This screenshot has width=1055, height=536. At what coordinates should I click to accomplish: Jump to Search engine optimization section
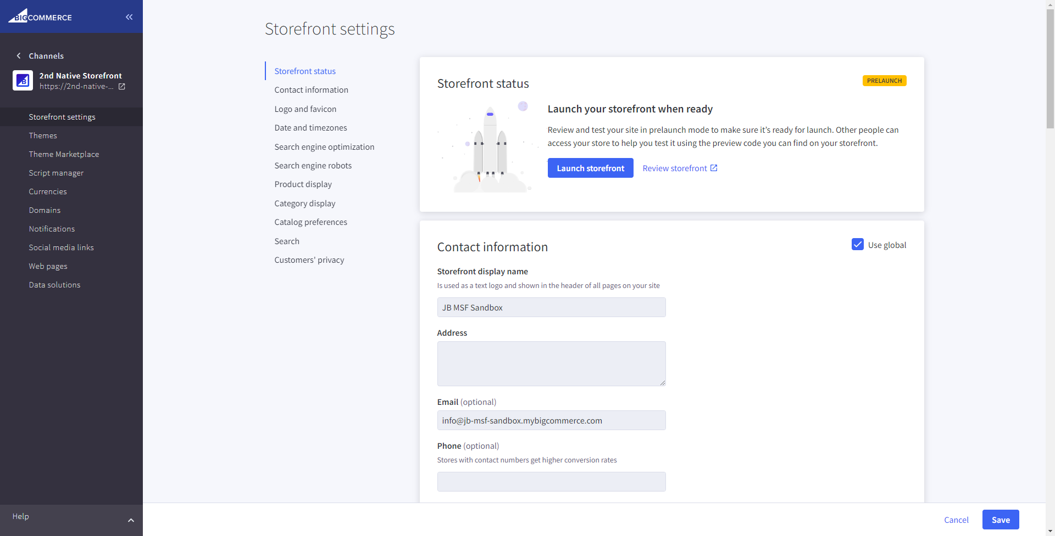click(x=324, y=147)
